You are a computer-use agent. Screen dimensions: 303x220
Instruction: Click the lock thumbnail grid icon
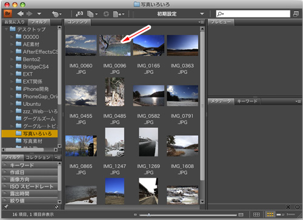tap(256, 215)
